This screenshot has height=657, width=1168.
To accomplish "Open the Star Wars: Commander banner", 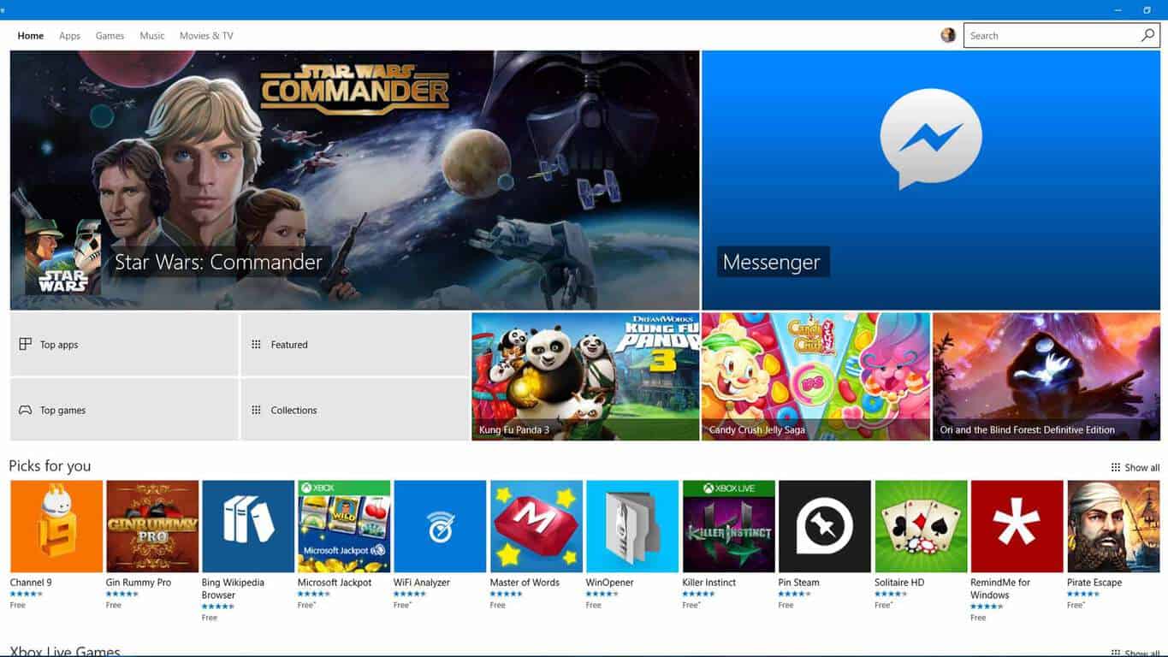I will tap(354, 181).
